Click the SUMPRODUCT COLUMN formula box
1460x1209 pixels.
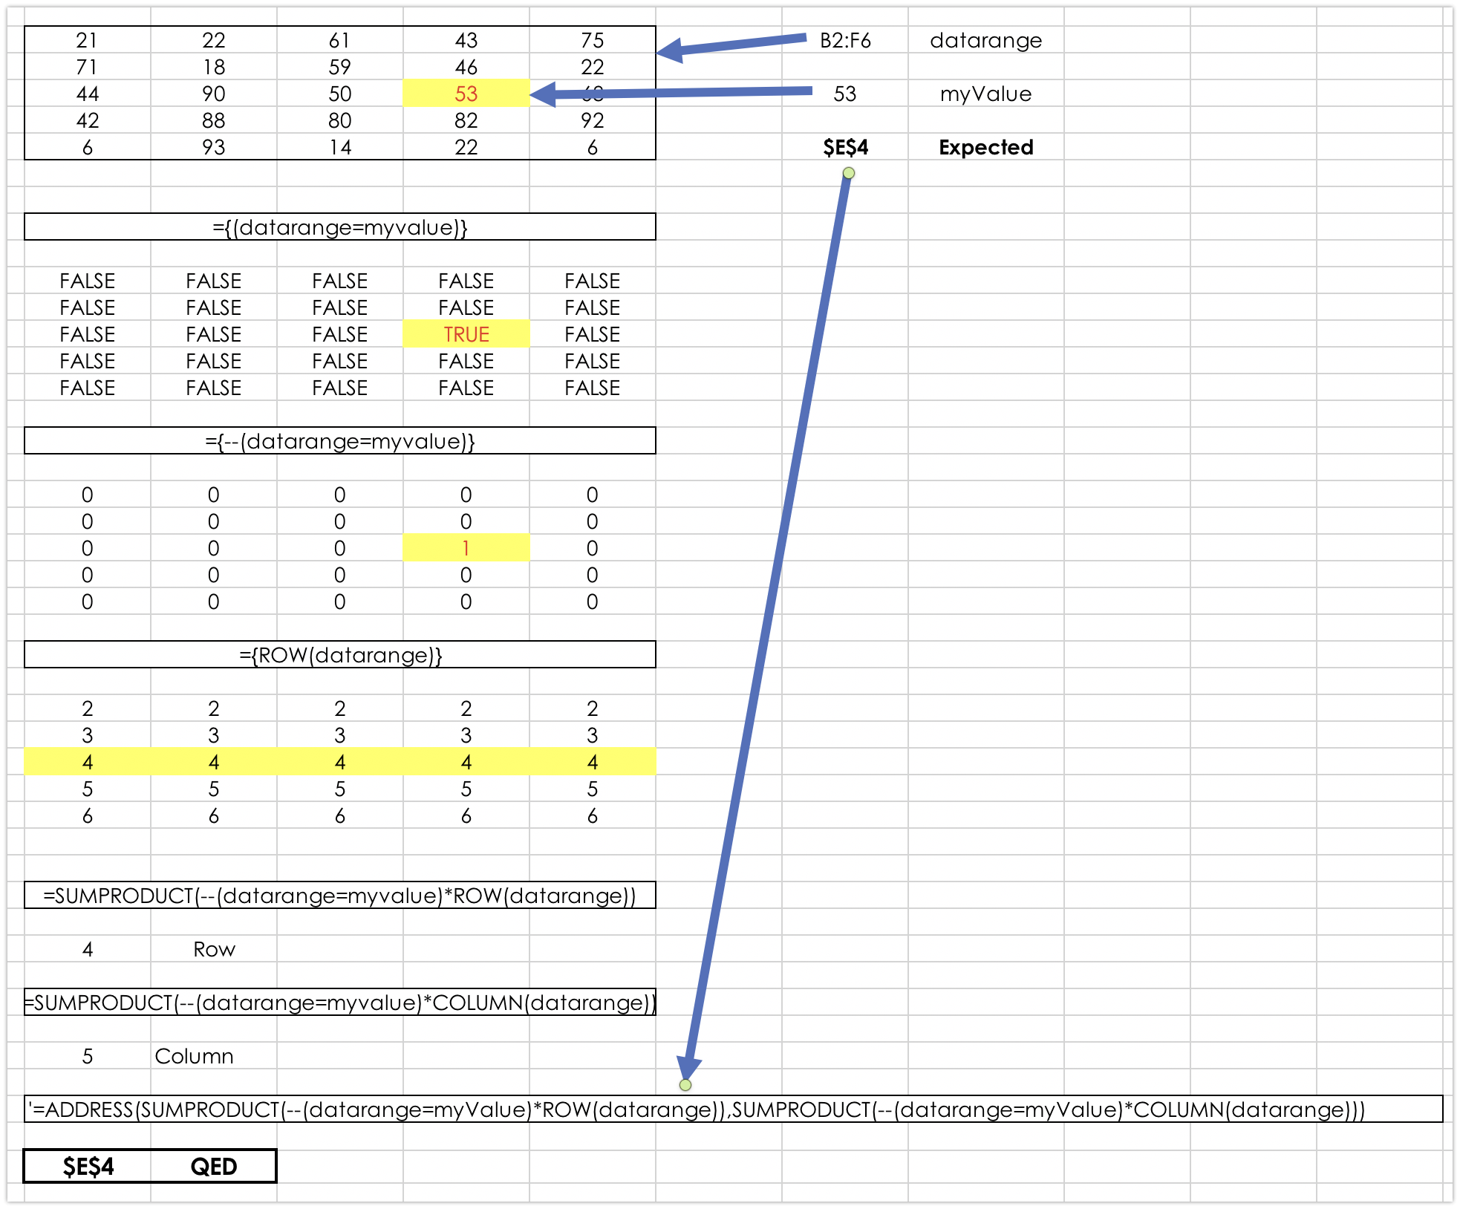coord(339,1003)
